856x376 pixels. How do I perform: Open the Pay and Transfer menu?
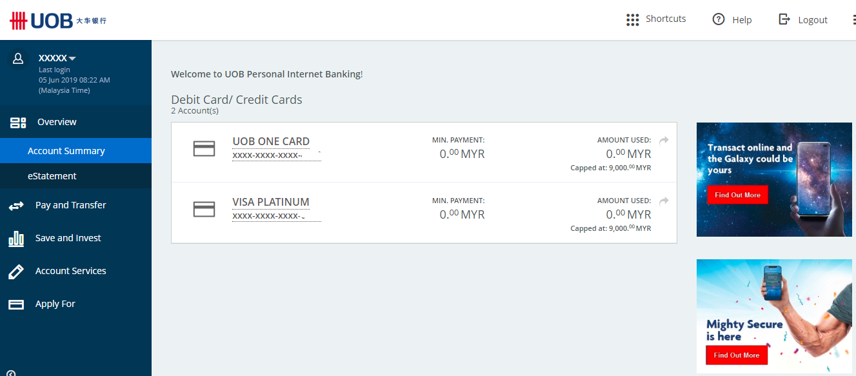75,205
